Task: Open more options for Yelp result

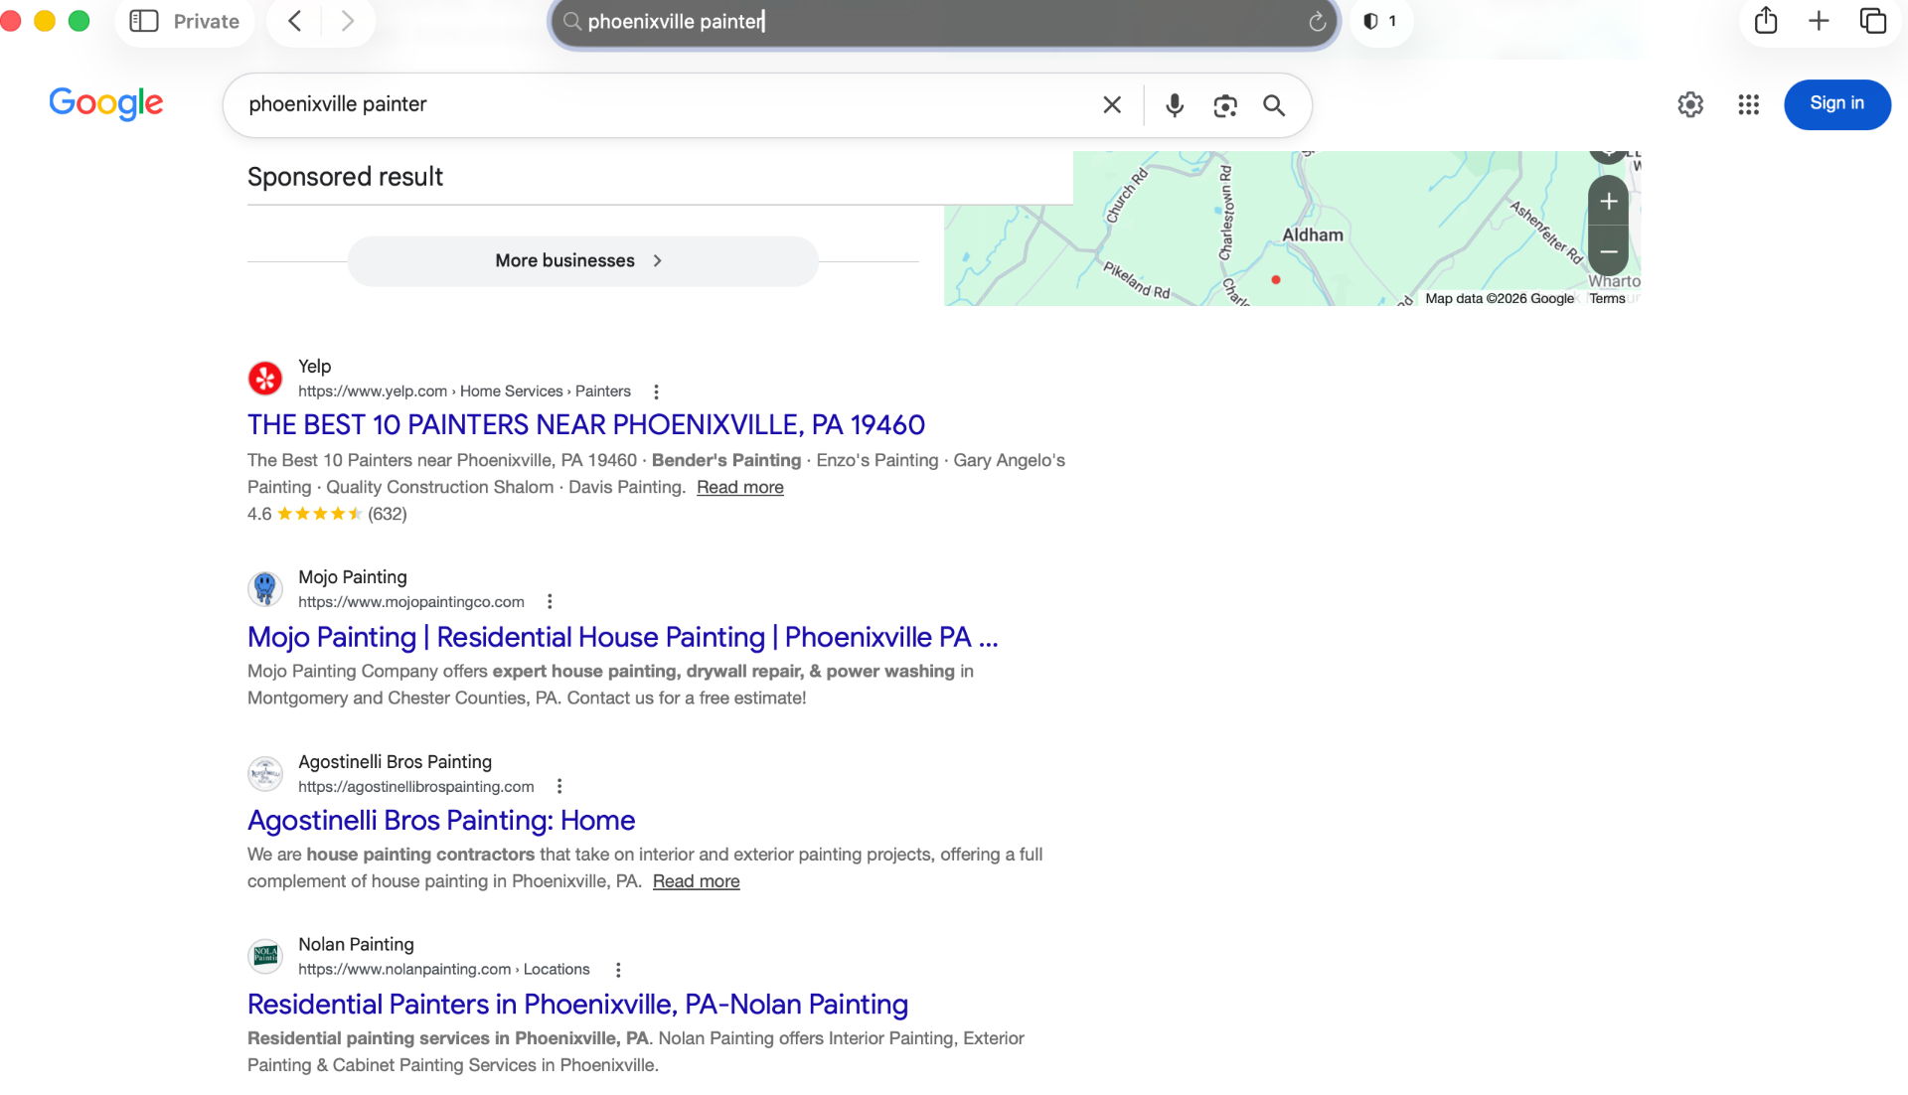Action: pos(656,391)
